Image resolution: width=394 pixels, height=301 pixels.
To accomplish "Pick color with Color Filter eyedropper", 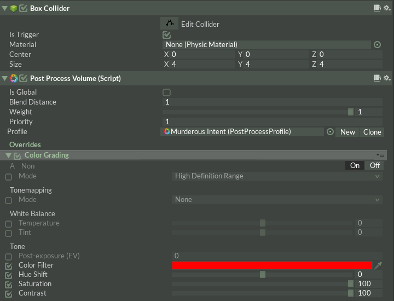I will tap(378, 265).
